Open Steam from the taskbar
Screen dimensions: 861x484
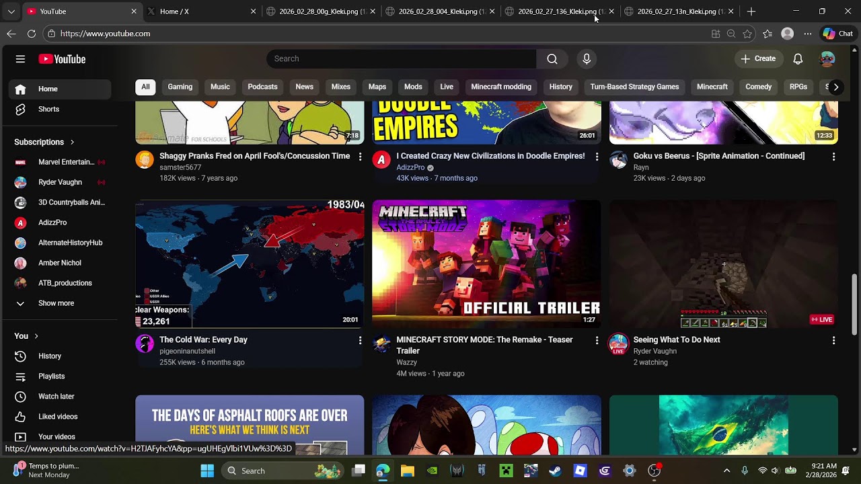pos(555,471)
